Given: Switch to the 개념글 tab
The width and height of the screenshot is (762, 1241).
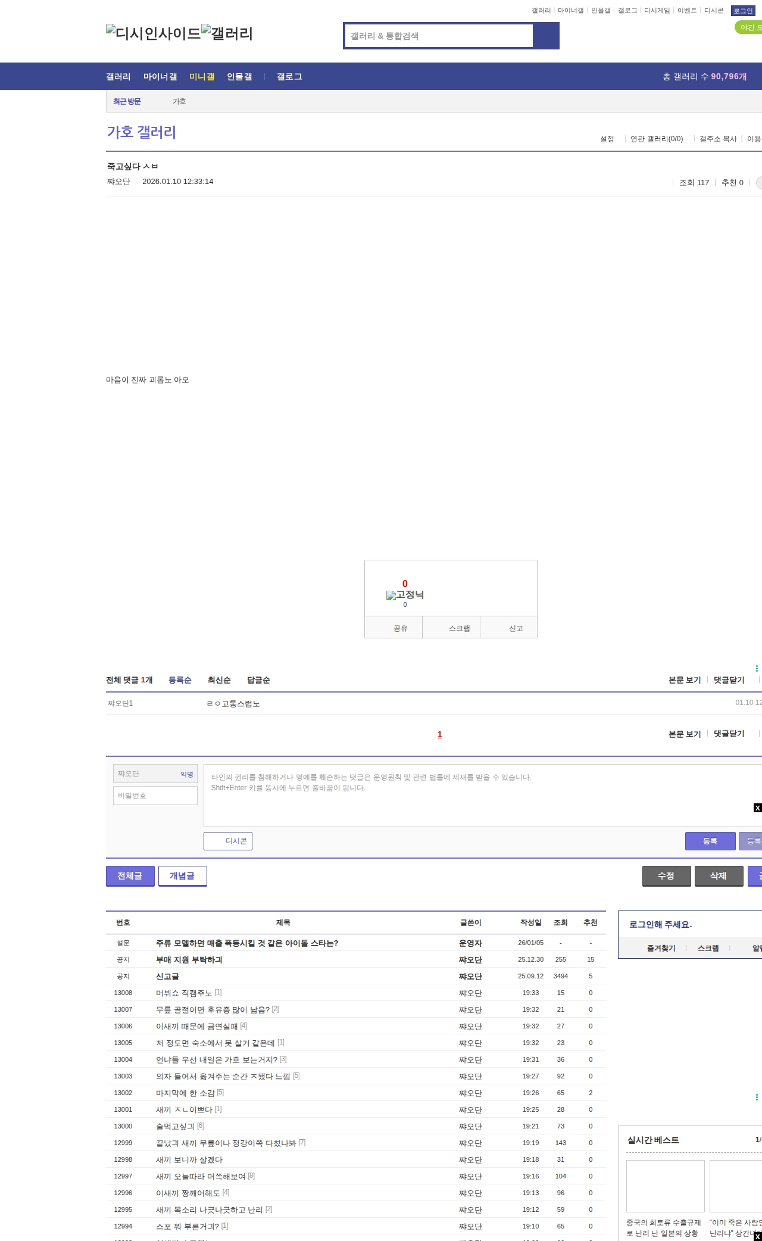Looking at the screenshot, I should 182,875.
